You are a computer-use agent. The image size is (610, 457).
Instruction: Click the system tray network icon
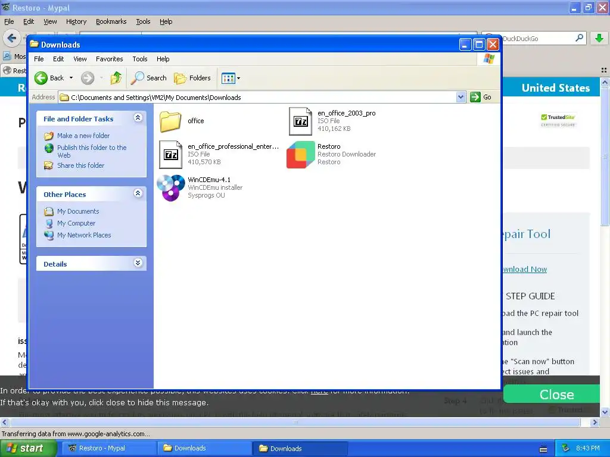(x=566, y=449)
